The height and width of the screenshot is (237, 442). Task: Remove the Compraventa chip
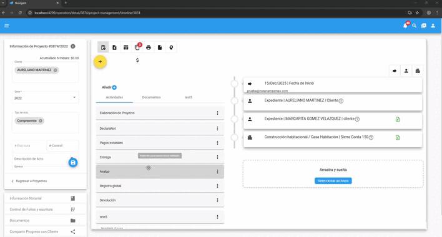tap(41, 121)
